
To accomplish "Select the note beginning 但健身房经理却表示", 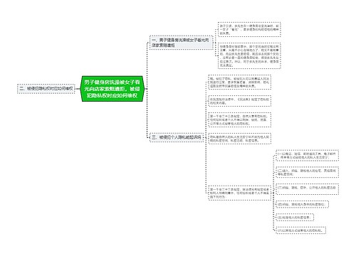I will (249, 55).
